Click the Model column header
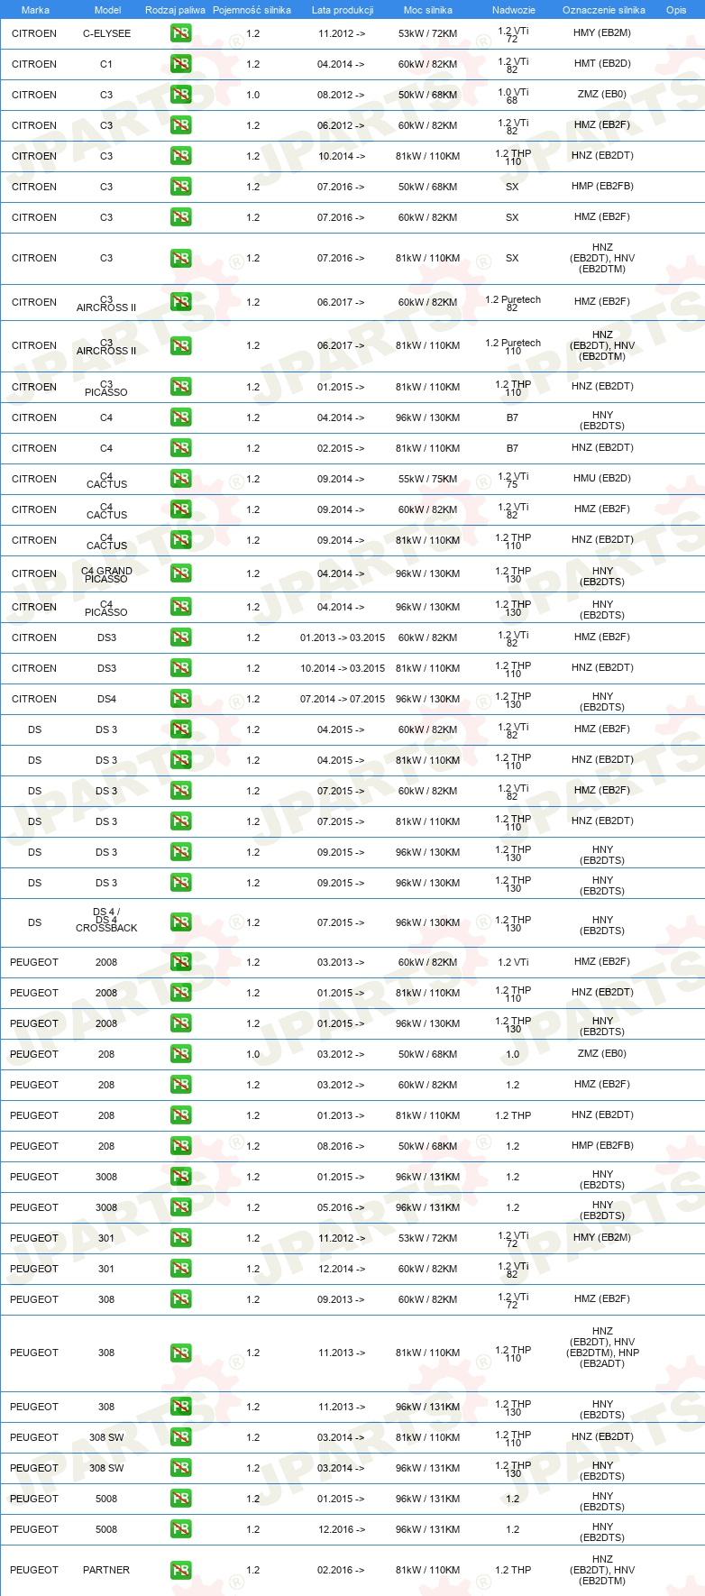The width and height of the screenshot is (705, 1596). click(107, 10)
